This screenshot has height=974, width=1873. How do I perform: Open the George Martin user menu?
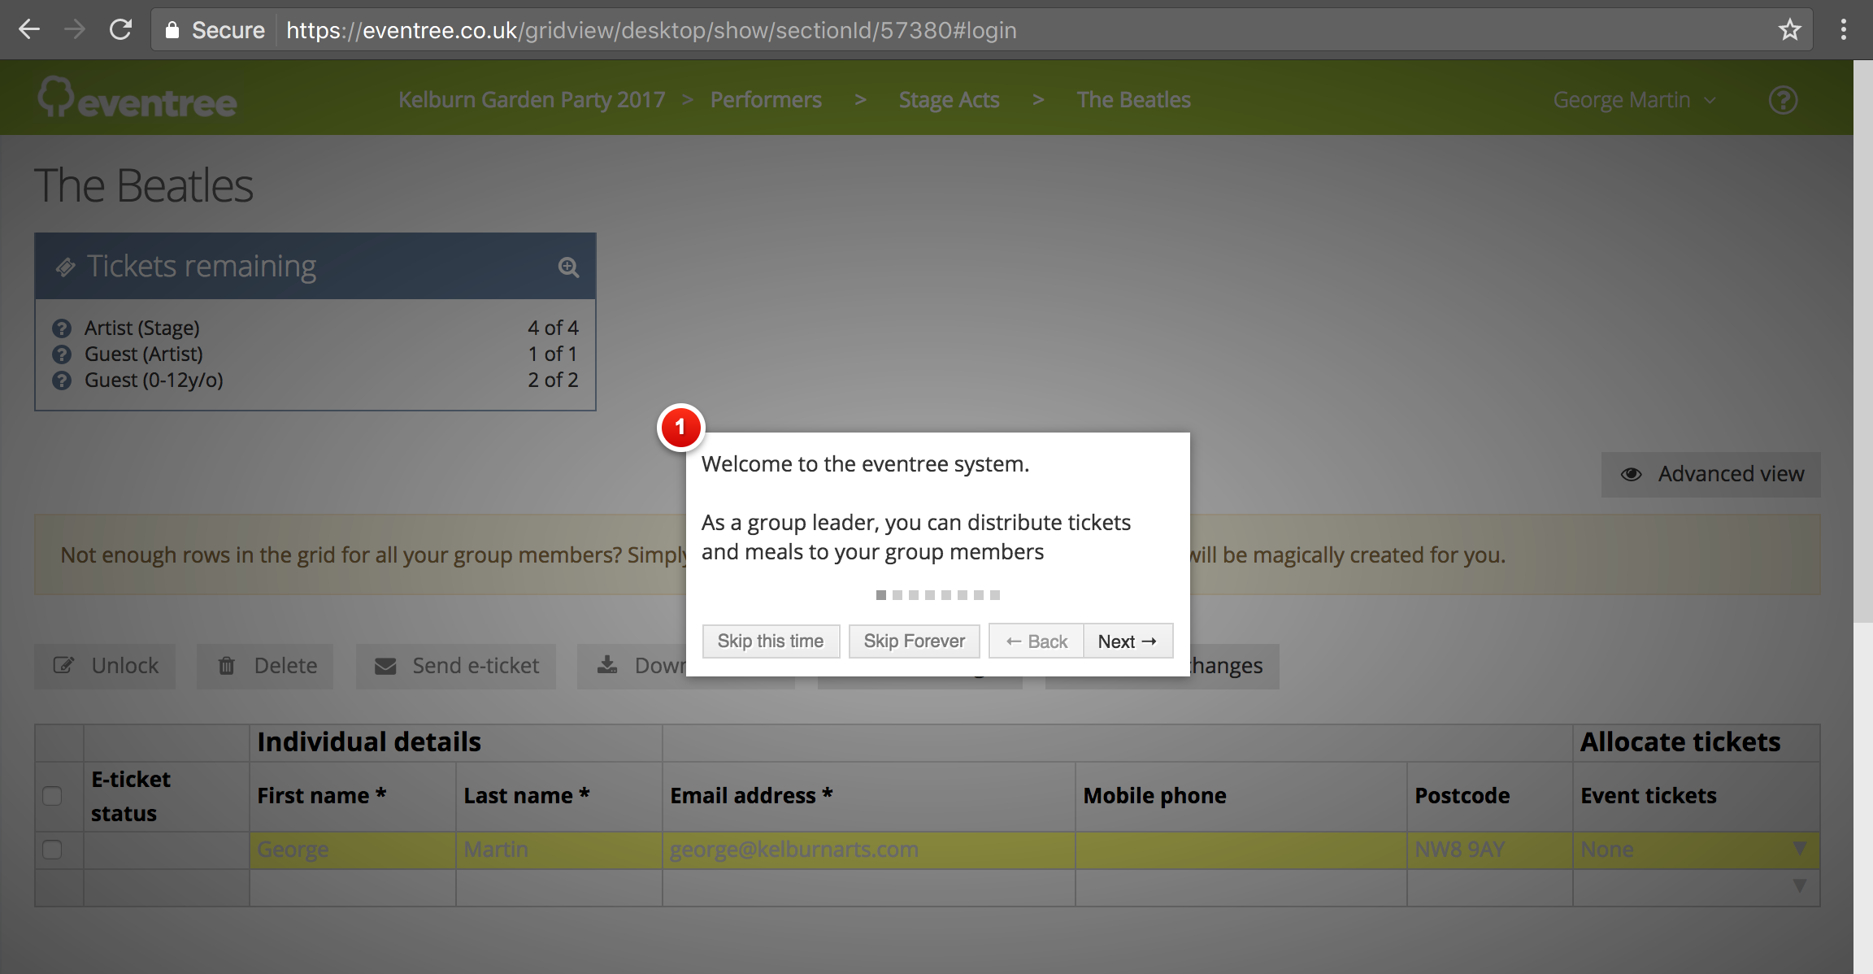(x=1634, y=100)
